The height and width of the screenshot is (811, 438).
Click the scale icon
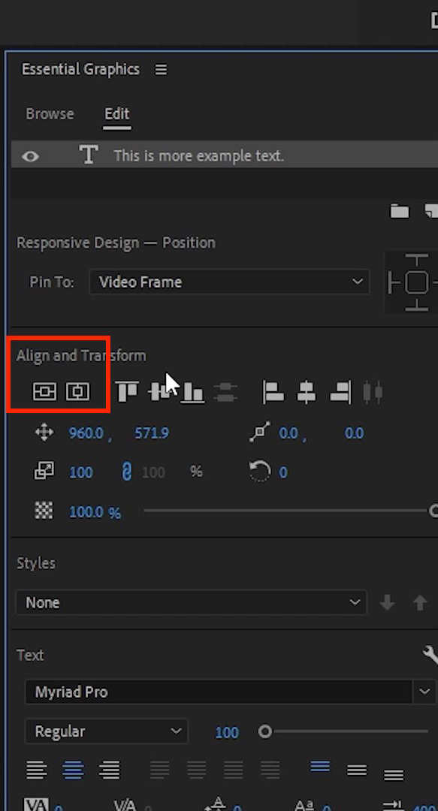[44, 471]
